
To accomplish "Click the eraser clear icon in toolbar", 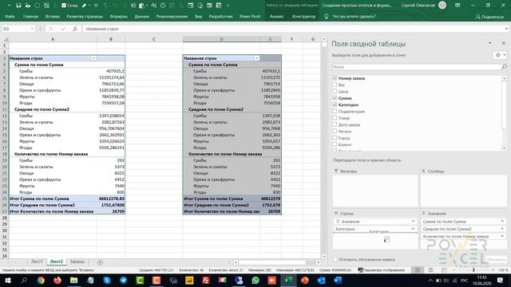I will 84,6.
